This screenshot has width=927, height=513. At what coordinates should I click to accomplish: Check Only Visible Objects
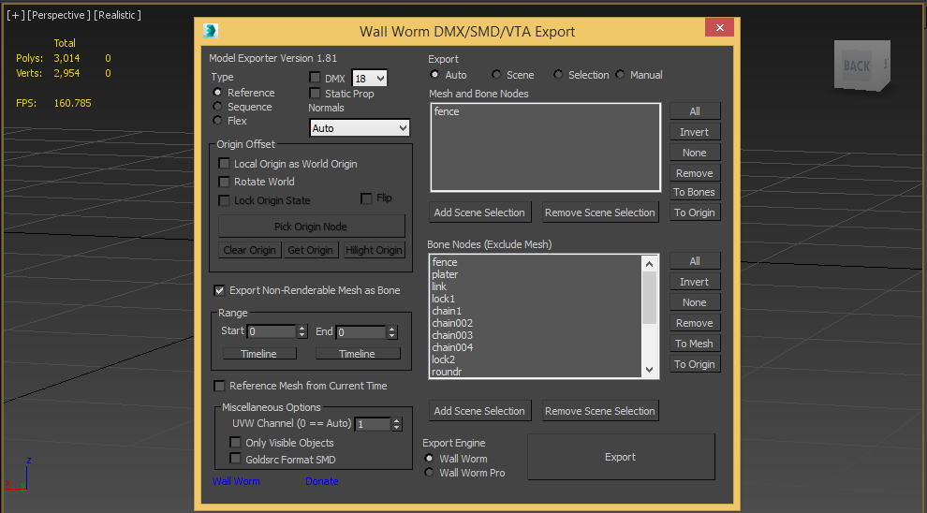235,442
